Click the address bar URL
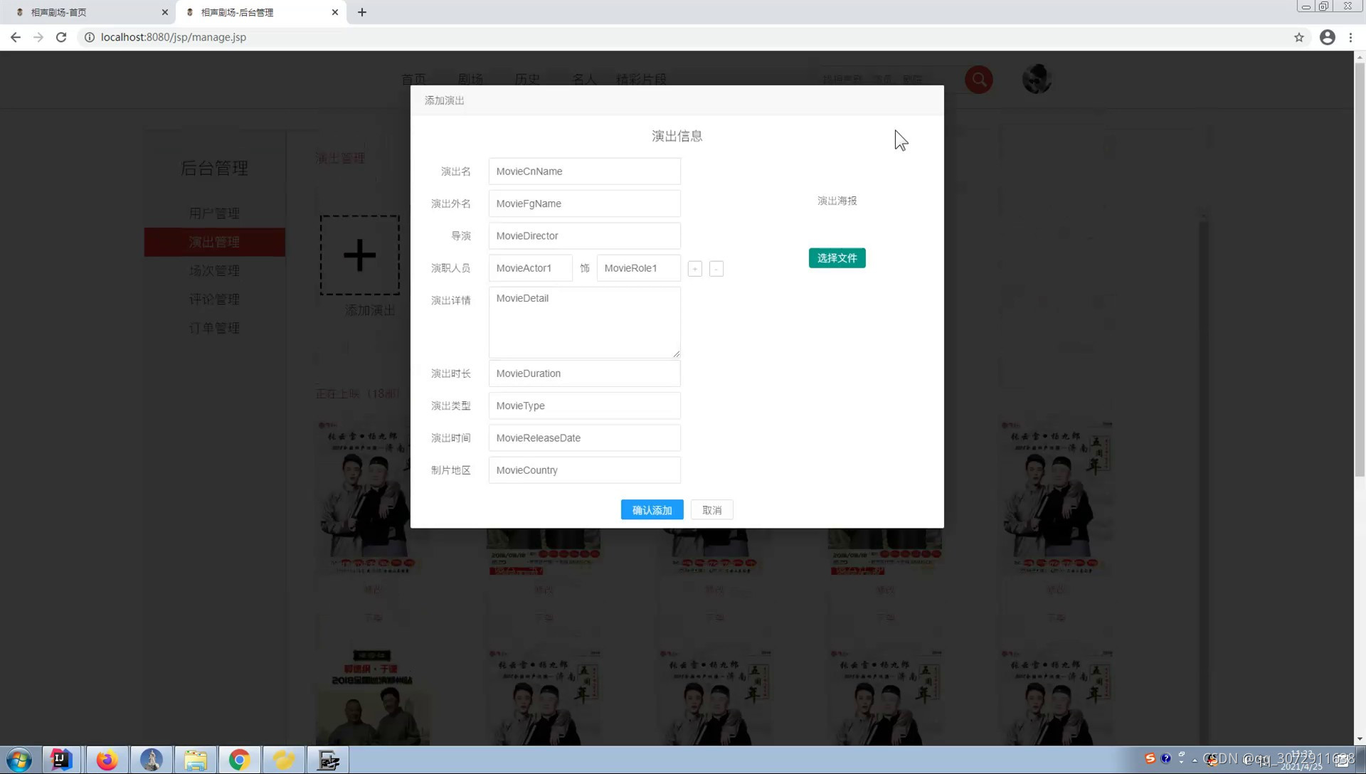The image size is (1366, 774). (174, 37)
